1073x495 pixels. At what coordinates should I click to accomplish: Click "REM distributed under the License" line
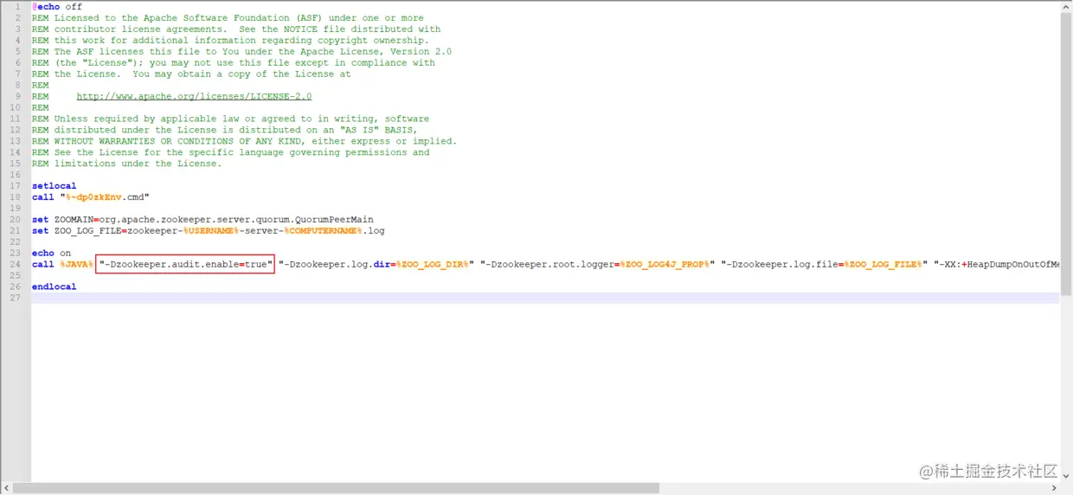[x=225, y=130]
